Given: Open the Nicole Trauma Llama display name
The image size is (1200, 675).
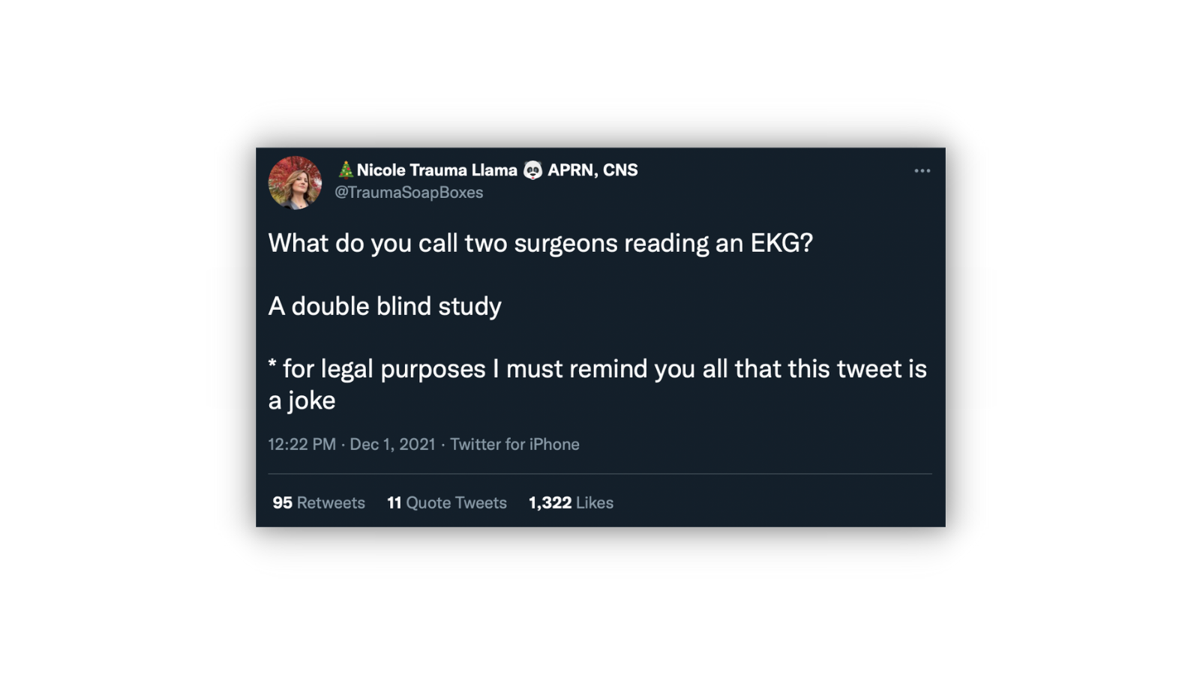Looking at the screenshot, I should pos(436,170).
